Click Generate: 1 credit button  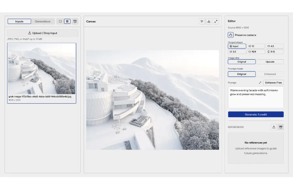256,114
